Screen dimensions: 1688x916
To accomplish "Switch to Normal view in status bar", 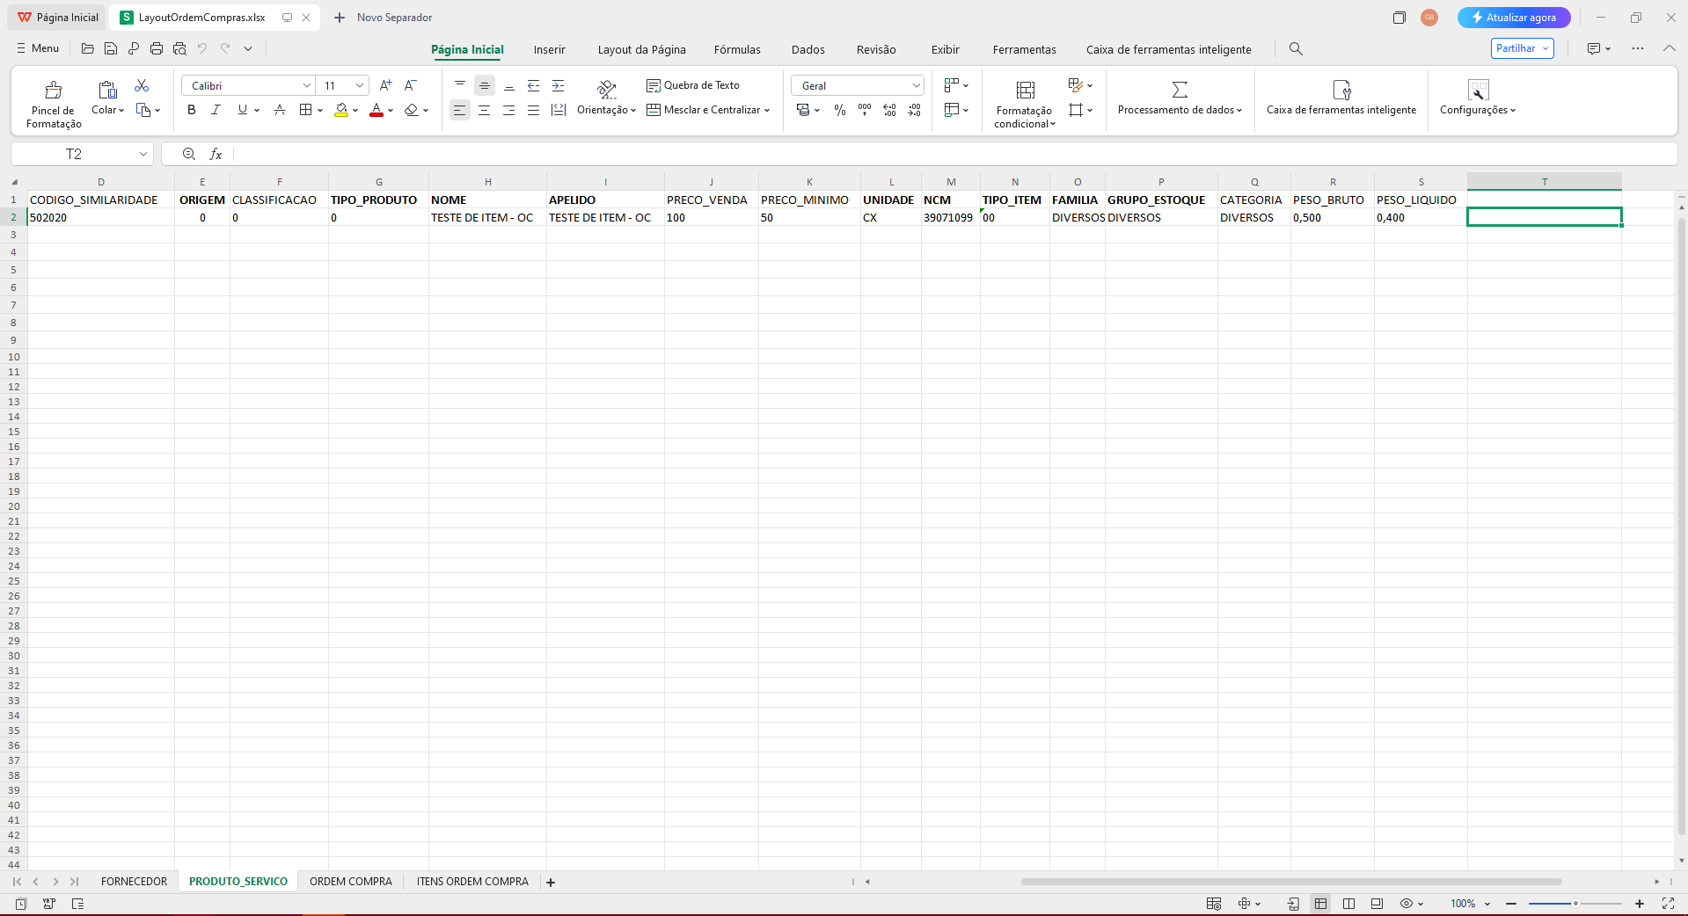I will [1320, 904].
